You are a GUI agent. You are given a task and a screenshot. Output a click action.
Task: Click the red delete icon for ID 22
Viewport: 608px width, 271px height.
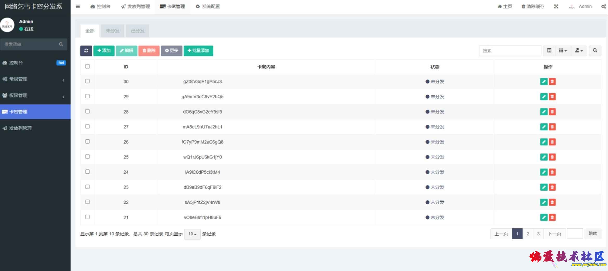tap(552, 202)
